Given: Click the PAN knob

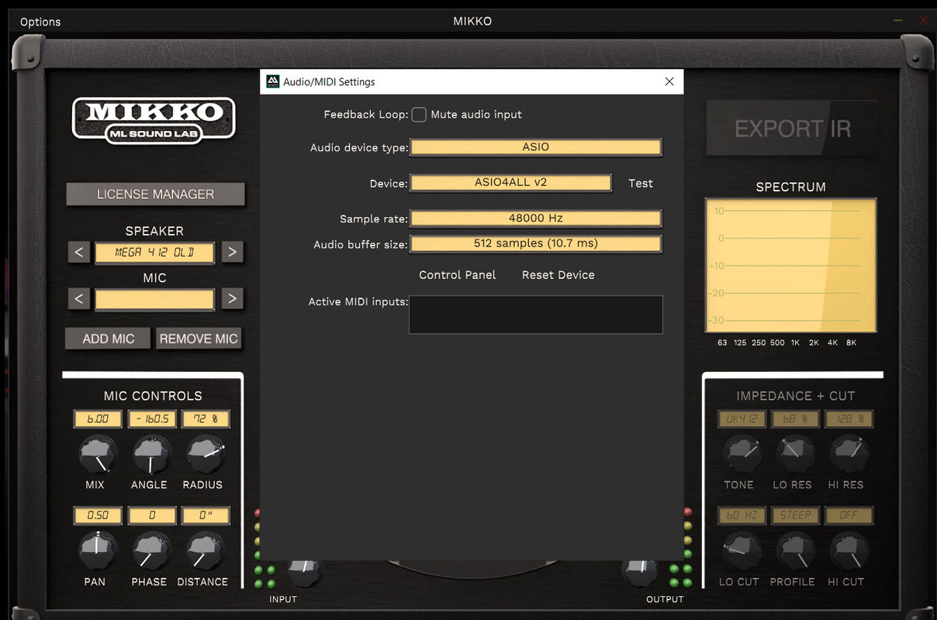Looking at the screenshot, I should click(x=97, y=551).
